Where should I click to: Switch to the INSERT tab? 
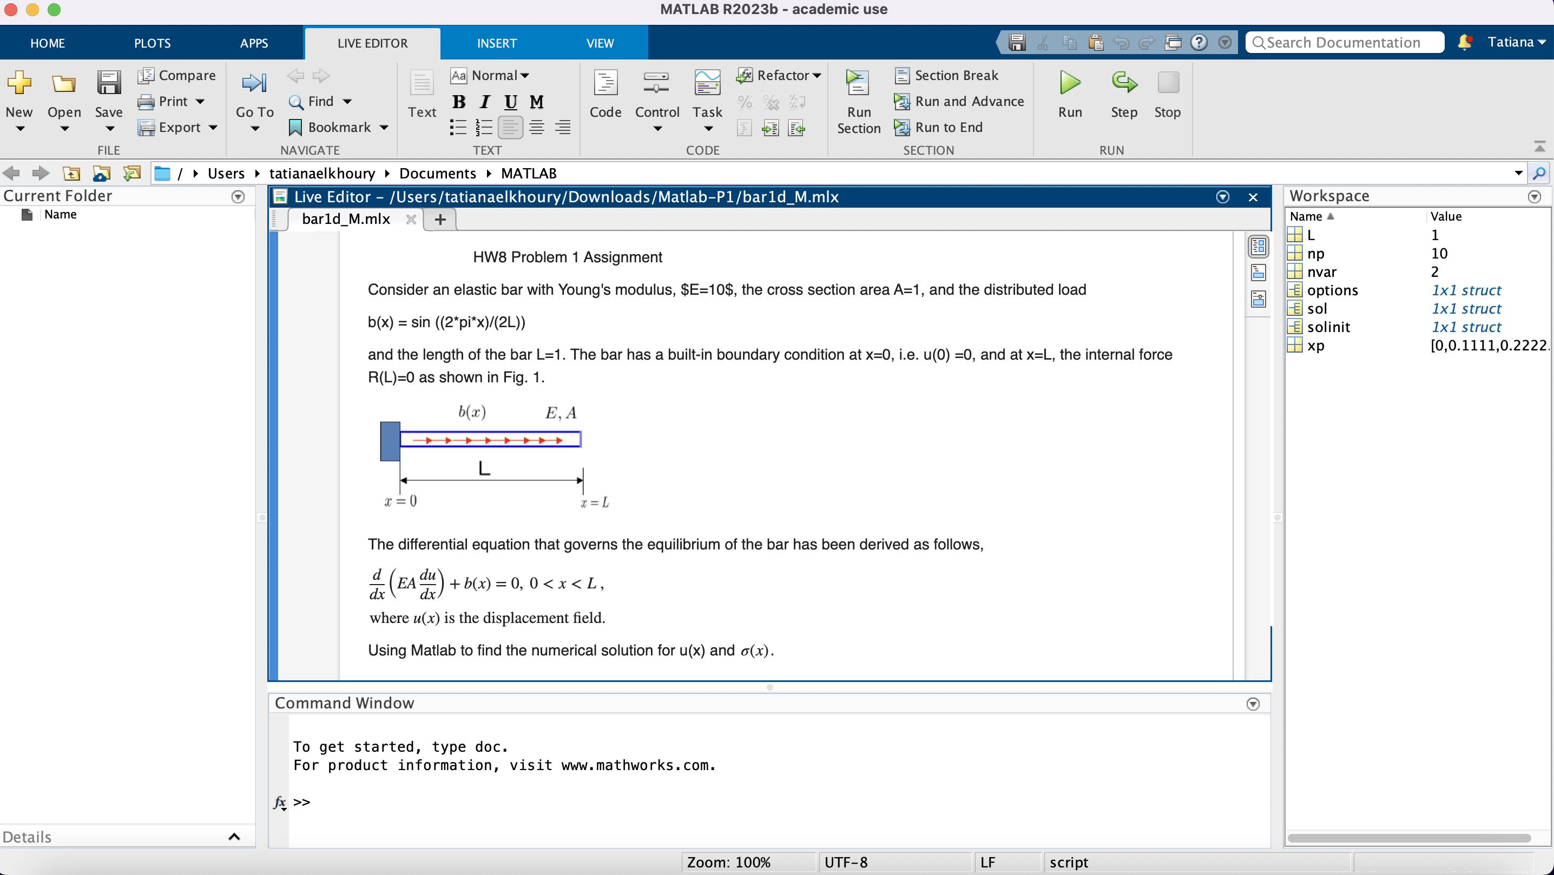497,43
